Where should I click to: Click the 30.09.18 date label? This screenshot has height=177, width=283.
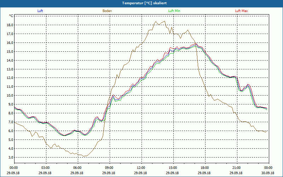(268, 173)
